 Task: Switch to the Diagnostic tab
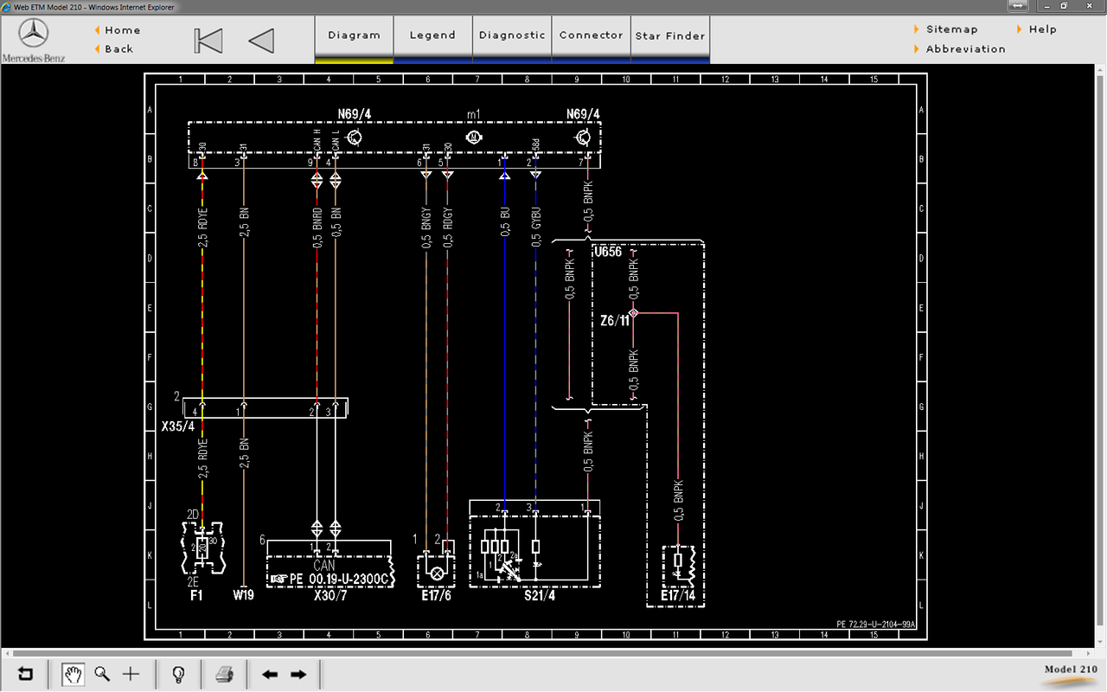click(x=512, y=35)
